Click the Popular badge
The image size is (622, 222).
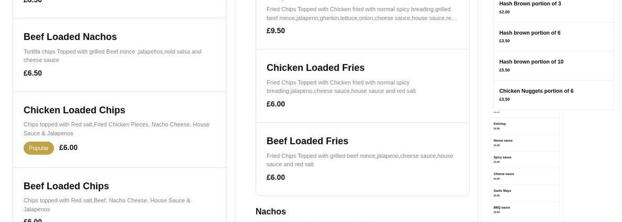click(39, 148)
